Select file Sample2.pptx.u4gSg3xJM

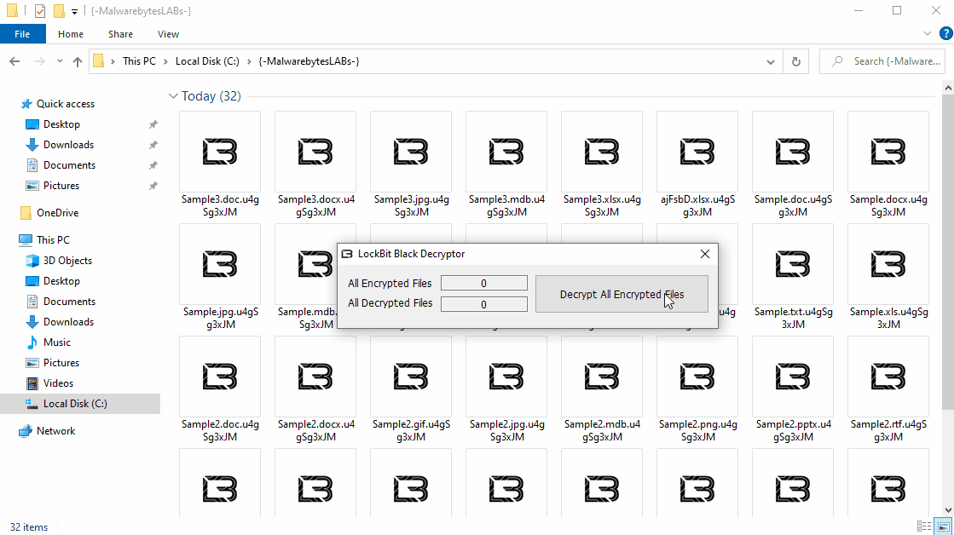tap(794, 389)
